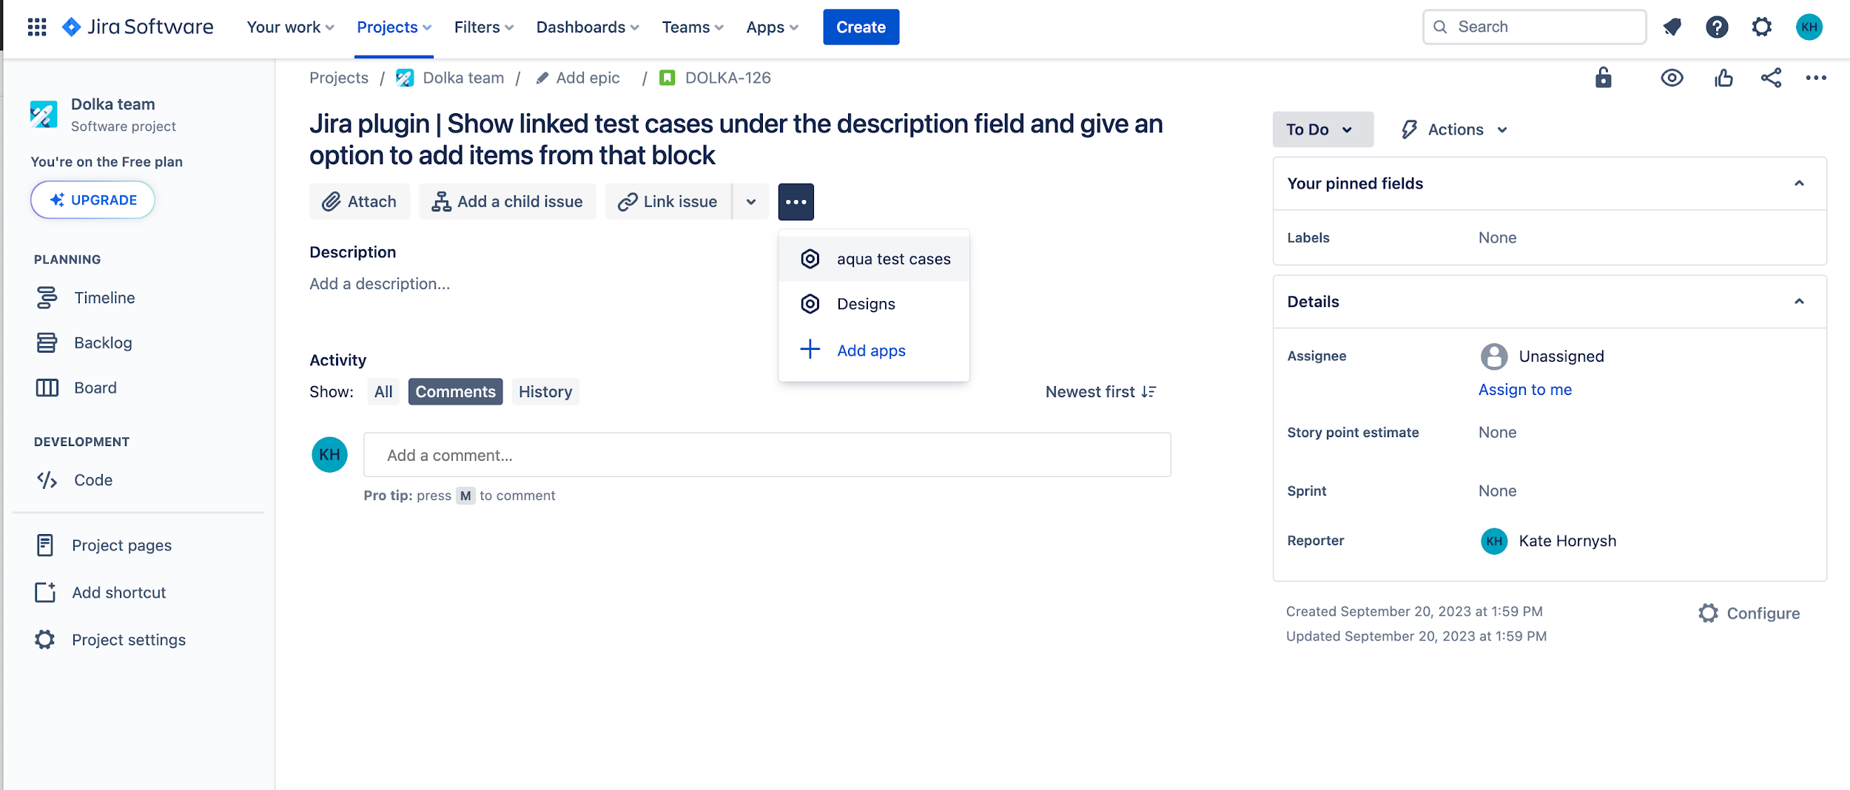Click the notifications icon in top bar

1672,27
